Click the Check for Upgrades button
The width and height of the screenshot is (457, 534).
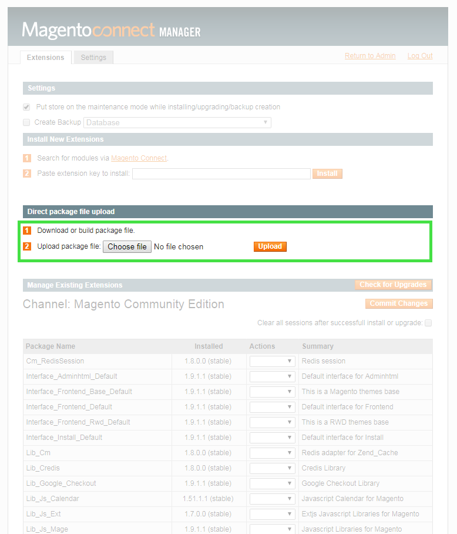point(393,285)
